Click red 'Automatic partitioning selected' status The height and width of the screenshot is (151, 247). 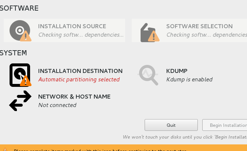click(79, 80)
